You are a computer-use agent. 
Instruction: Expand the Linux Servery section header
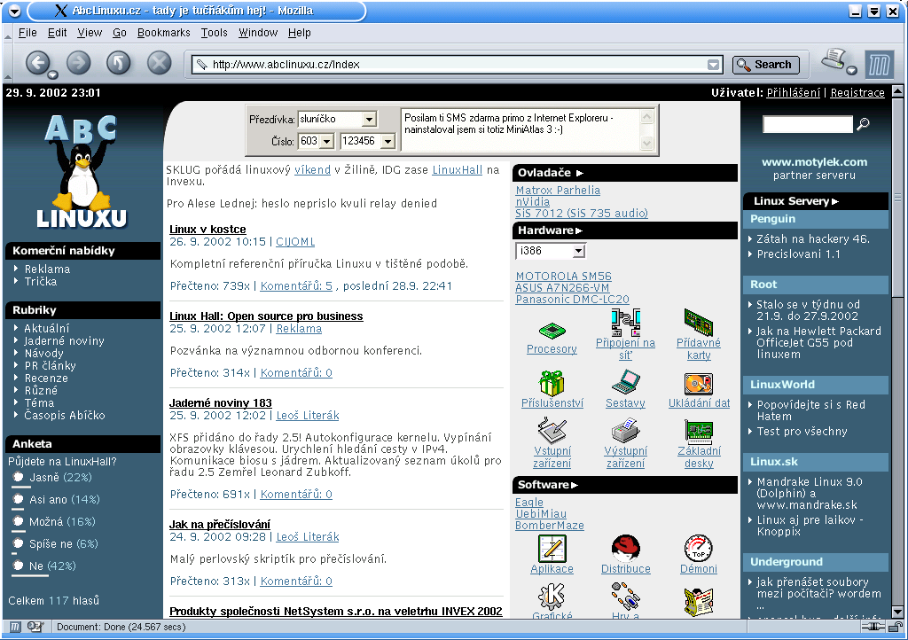click(x=816, y=201)
